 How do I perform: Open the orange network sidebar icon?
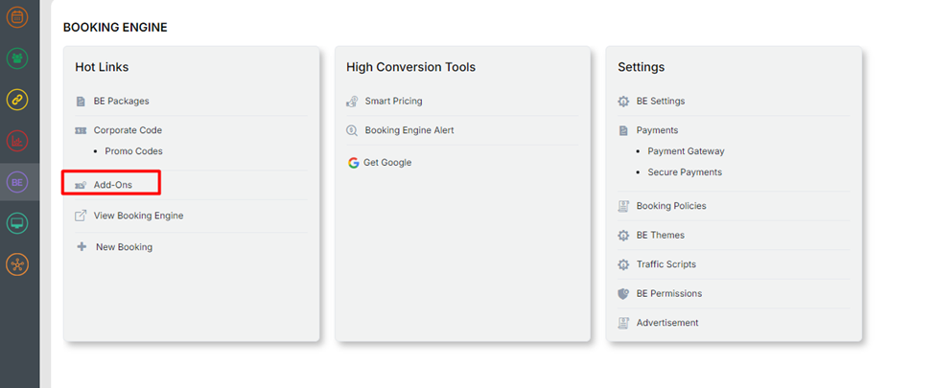coord(17,264)
